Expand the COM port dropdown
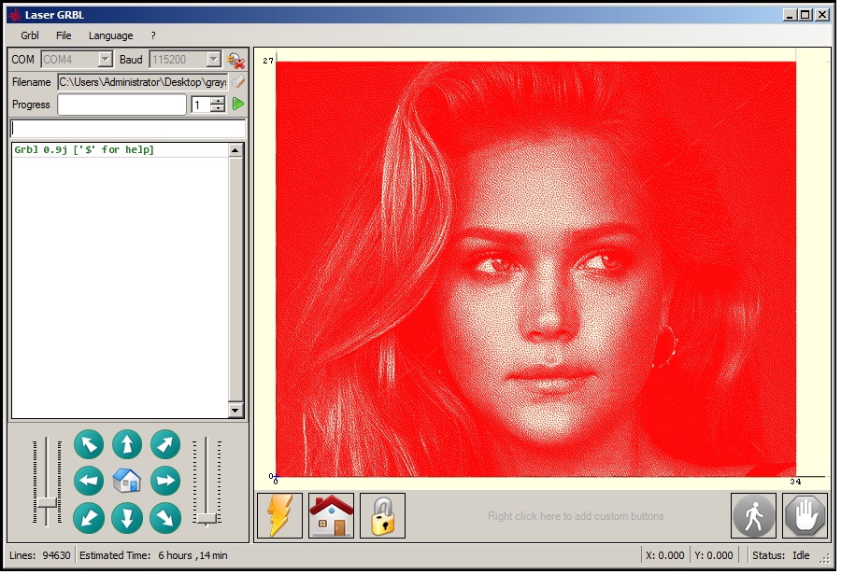Viewport: 841px width, 574px height. point(105,60)
